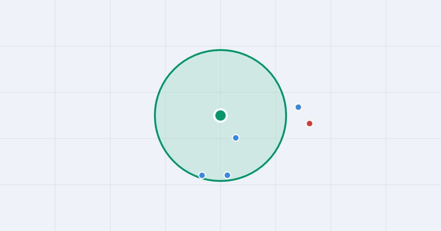
Task: Click the shaded area inside the circle above the center marker
Action: tap(220, 81)
